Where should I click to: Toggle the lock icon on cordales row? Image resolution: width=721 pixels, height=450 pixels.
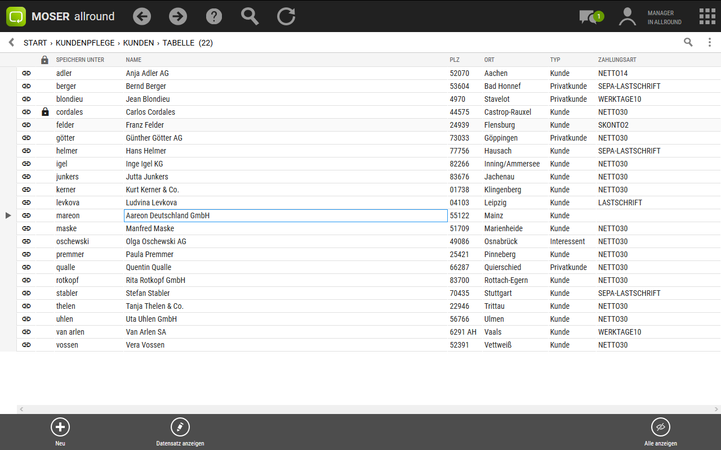click(45, 112)
